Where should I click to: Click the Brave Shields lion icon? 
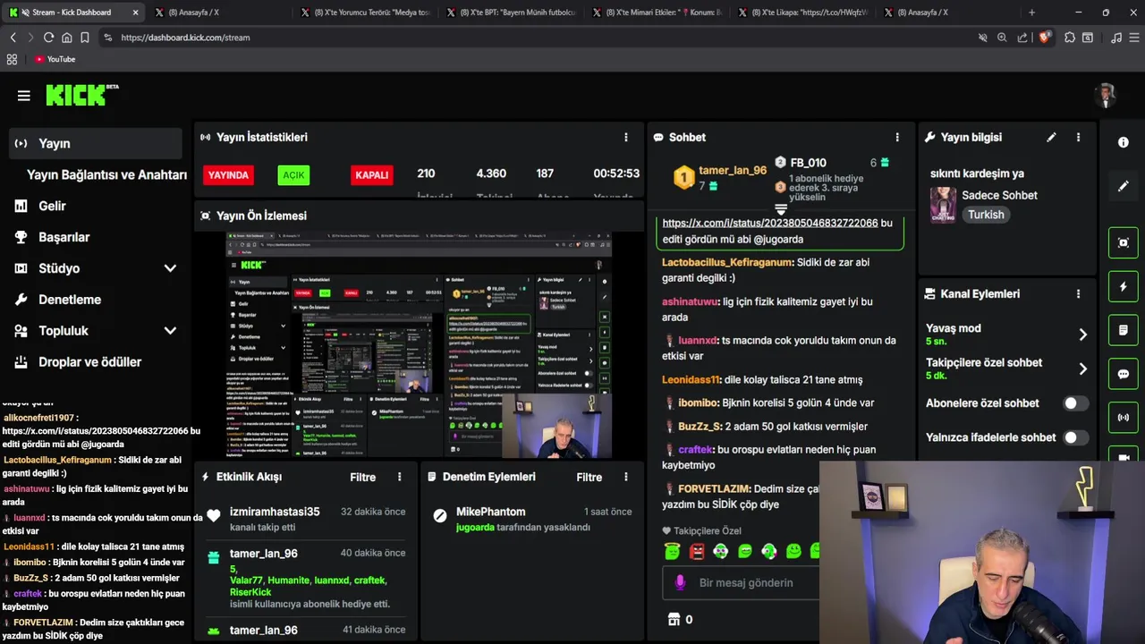tap(1045, 38)
